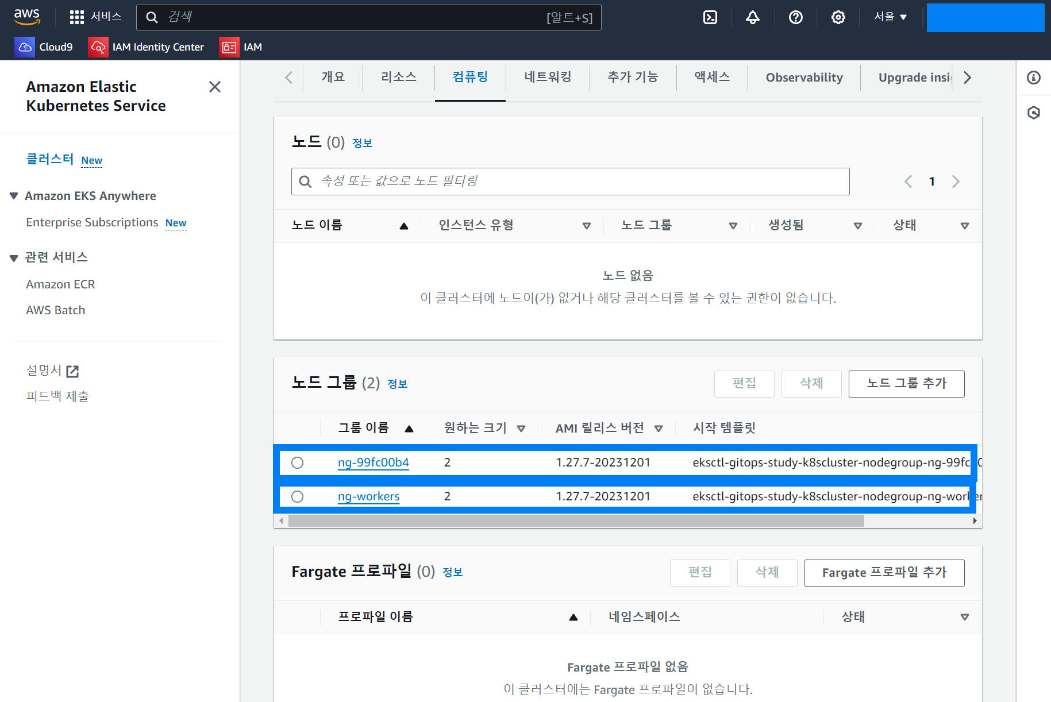Switch to the 컴퓨팅 tab
Viewport: 1051px width, 702px height.
click(x=470, y=78)
